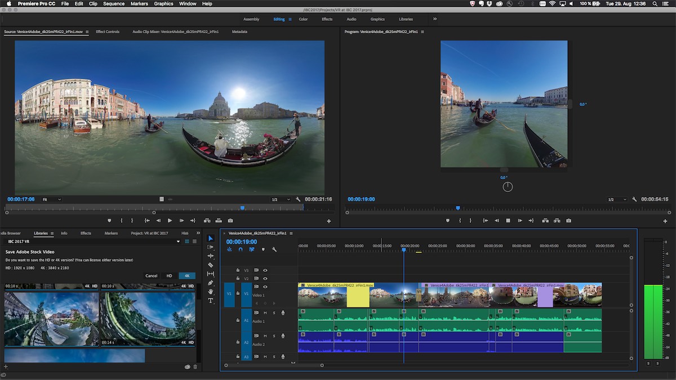Select the Track Select Forward tool
Image resolution: width=676 pixels, height=380 pixels.
pyautogui.click(x=211, y=247)
